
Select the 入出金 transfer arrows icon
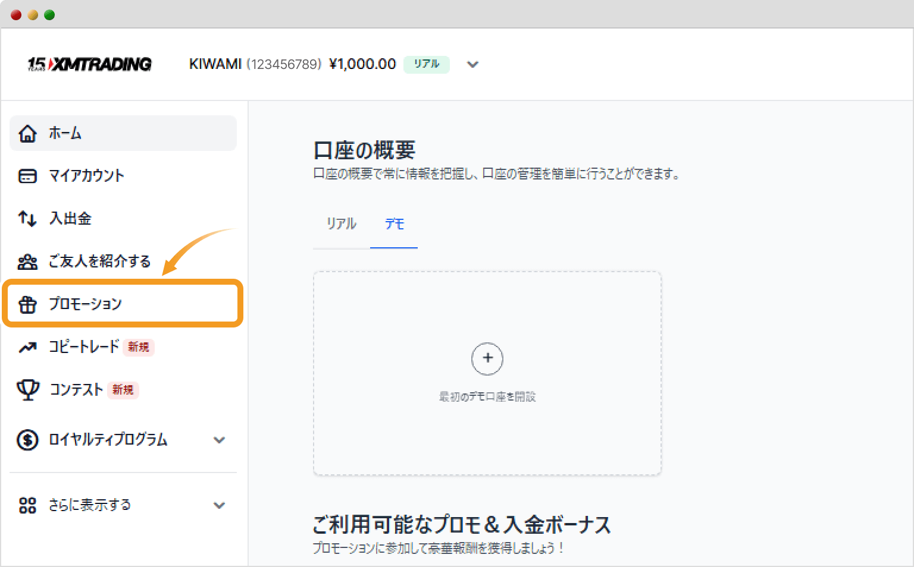pyautogui.click(x=27, y=219)
